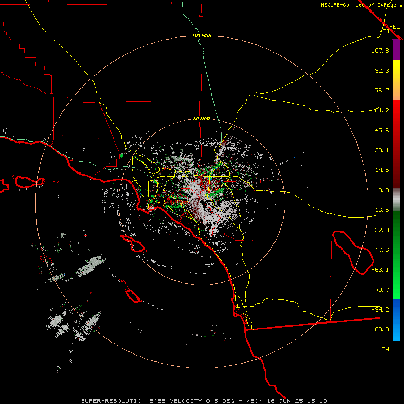Click the 45.6 velocity scale value
Image resolution: width=404 pixels, height=404 pixels.
[x=382, y=130]
